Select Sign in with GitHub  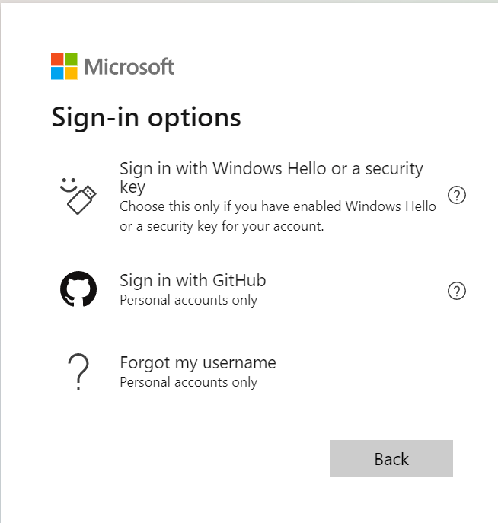click(x=193, y=280)
